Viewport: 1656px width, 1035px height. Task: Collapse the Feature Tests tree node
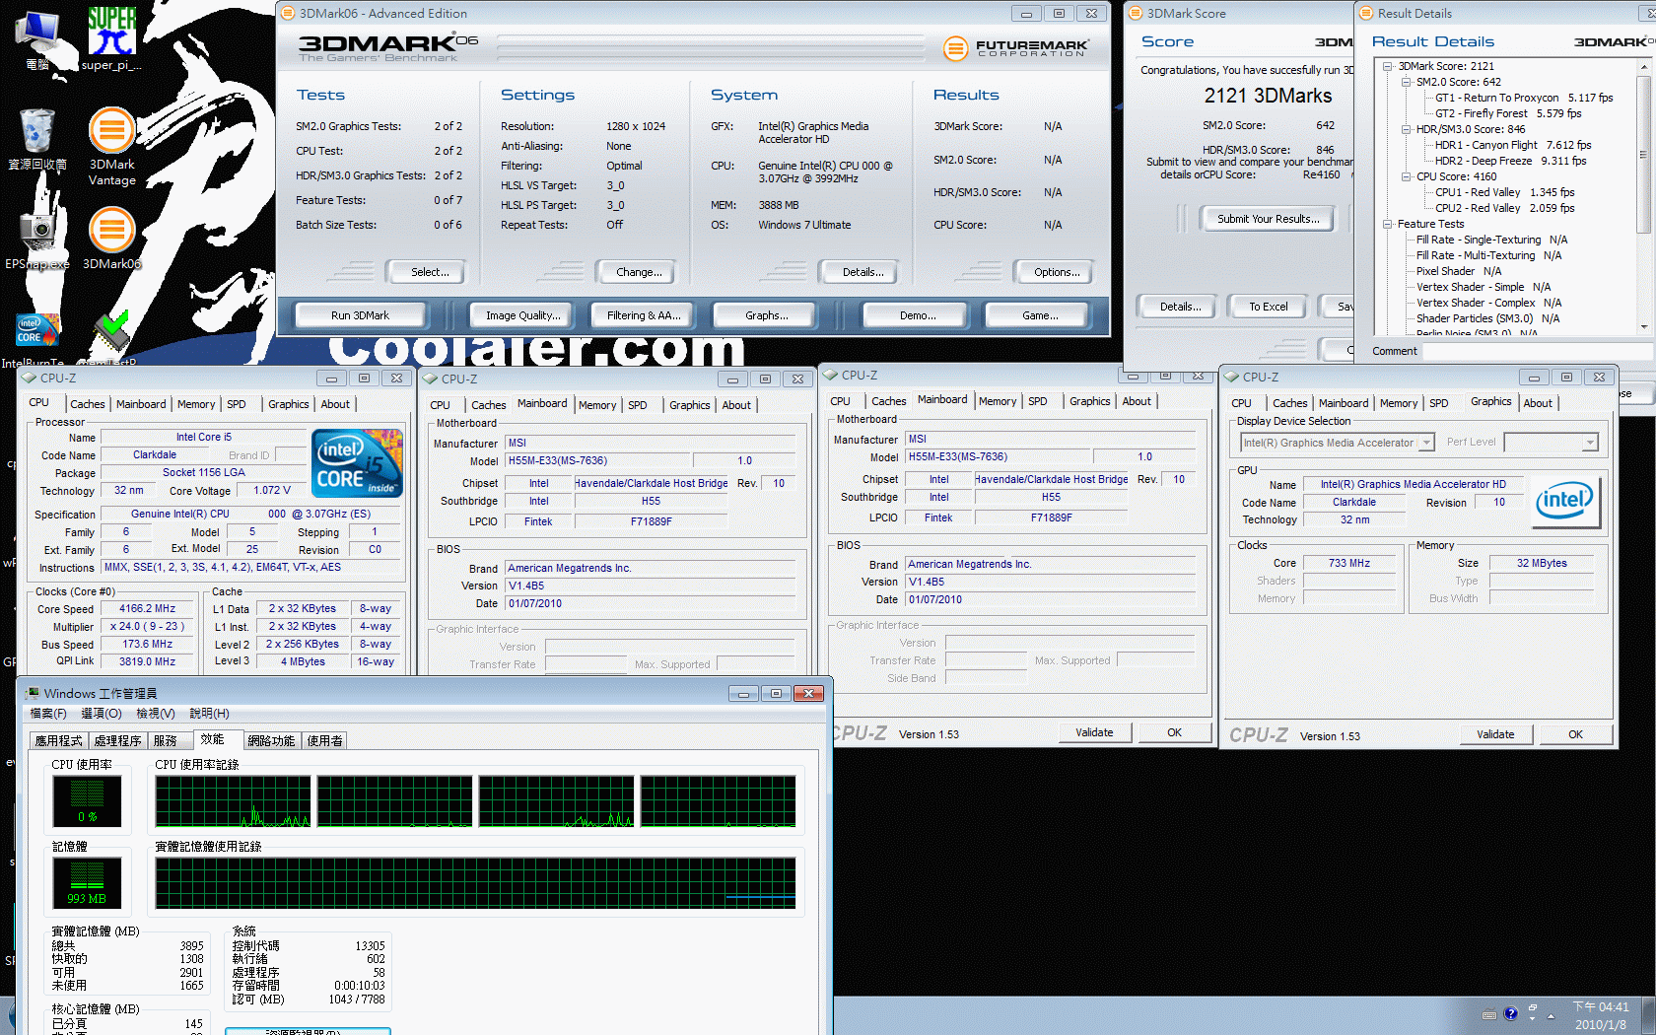tap(1388, 224)
